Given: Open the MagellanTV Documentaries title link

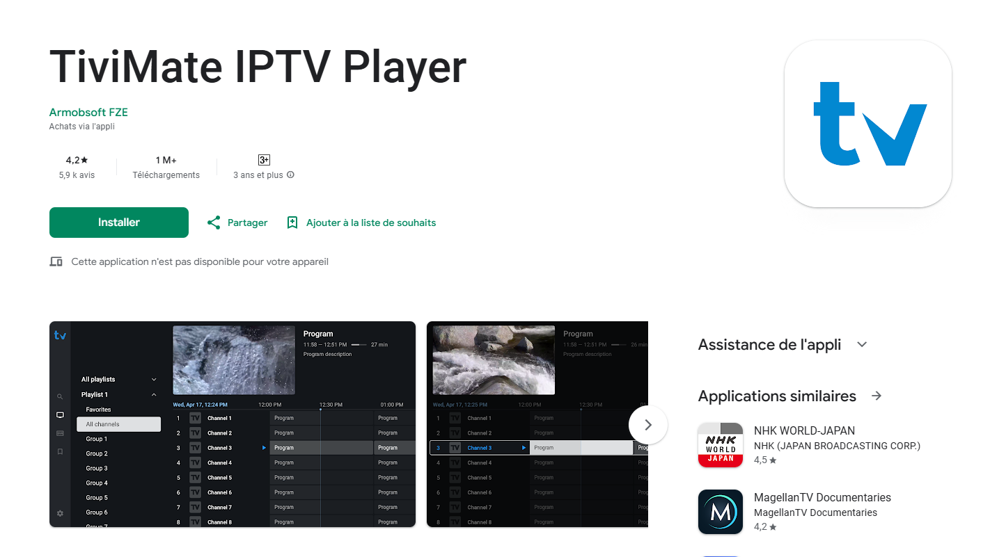Looking at the screenshot, I should point(822,497).
